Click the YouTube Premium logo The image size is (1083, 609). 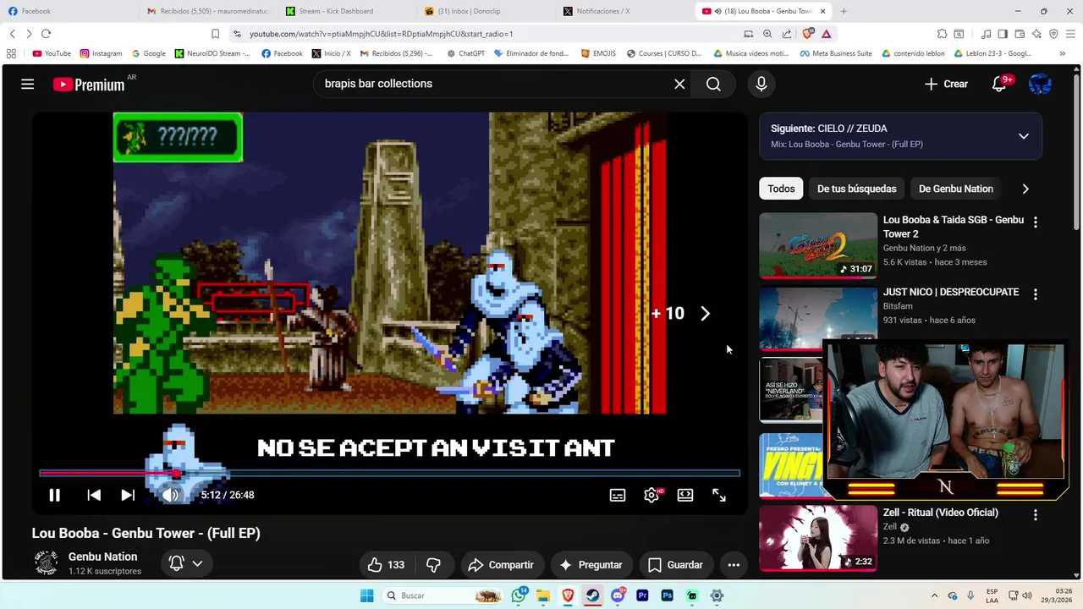tap(89, 84)
